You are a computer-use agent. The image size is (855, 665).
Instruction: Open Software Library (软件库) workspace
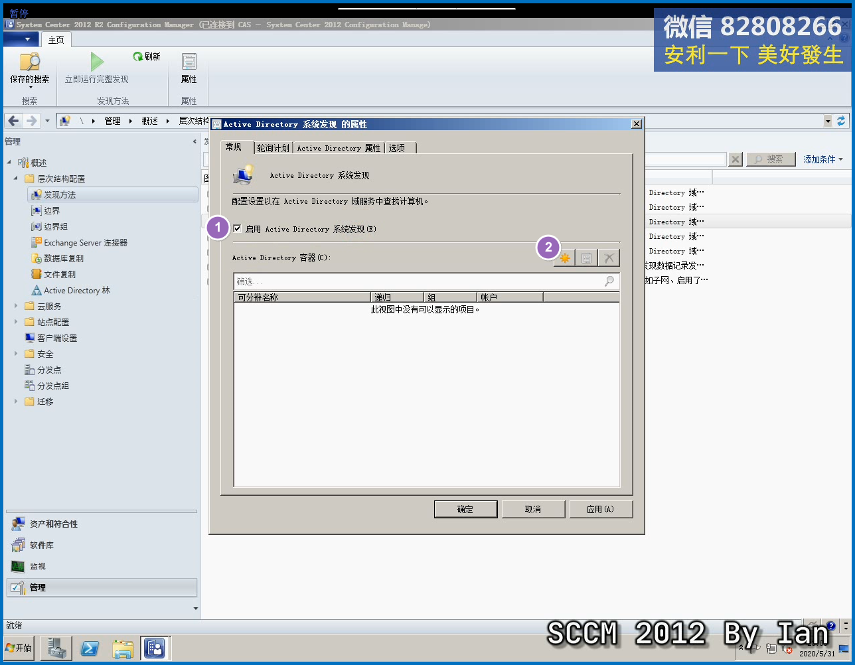102,546
